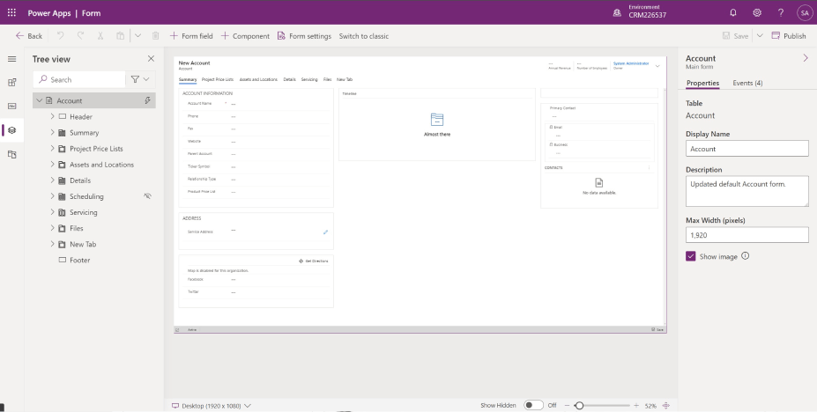Viewport: 817px width, 412px height.
Task: Select the Details tab on form canvas
Action: (x=290, y=79)
